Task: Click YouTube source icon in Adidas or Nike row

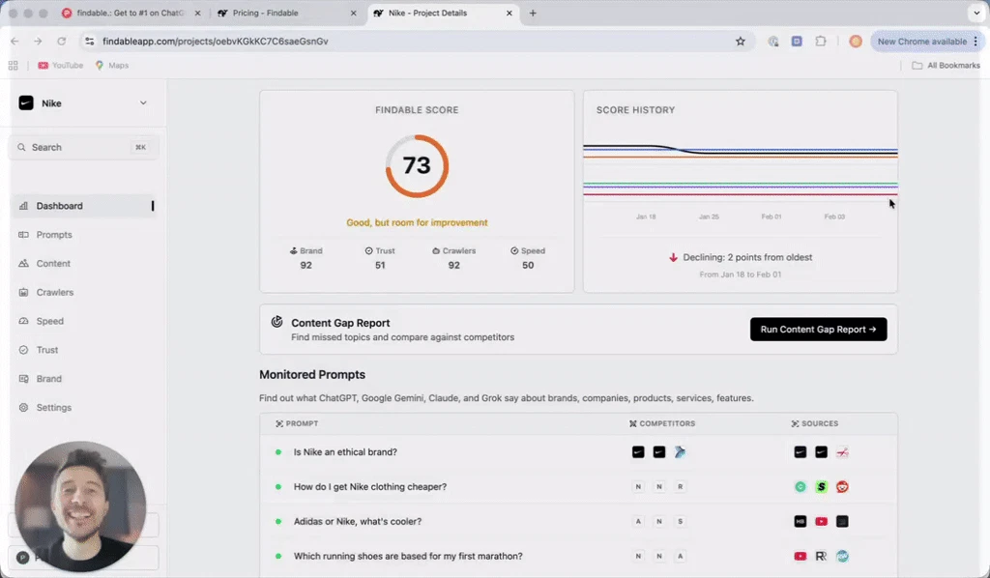Action: [821, 521]
